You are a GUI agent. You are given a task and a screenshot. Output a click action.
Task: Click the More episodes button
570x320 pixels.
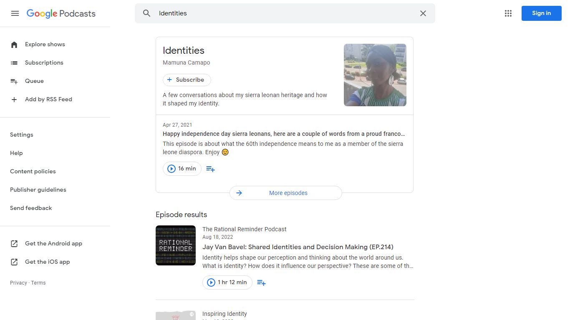pos(286,193)
